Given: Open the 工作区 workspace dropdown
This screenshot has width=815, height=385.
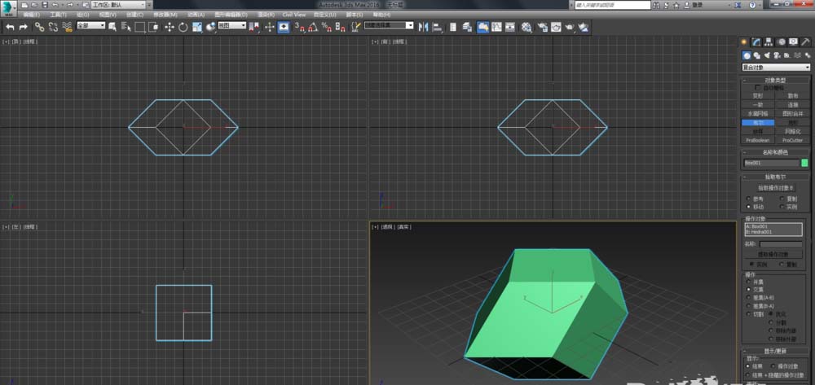Looking at the screenshot, I should click(x=120, y=5).
